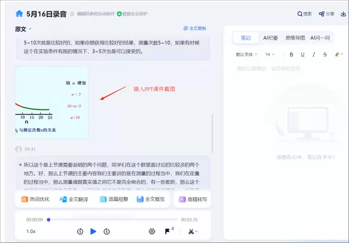Image resolution: width=349 pixels, height=243 pixels.
Task: Click the blue home icon
Action: point(19,14)
